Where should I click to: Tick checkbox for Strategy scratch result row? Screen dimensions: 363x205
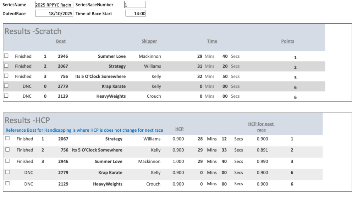6,66
